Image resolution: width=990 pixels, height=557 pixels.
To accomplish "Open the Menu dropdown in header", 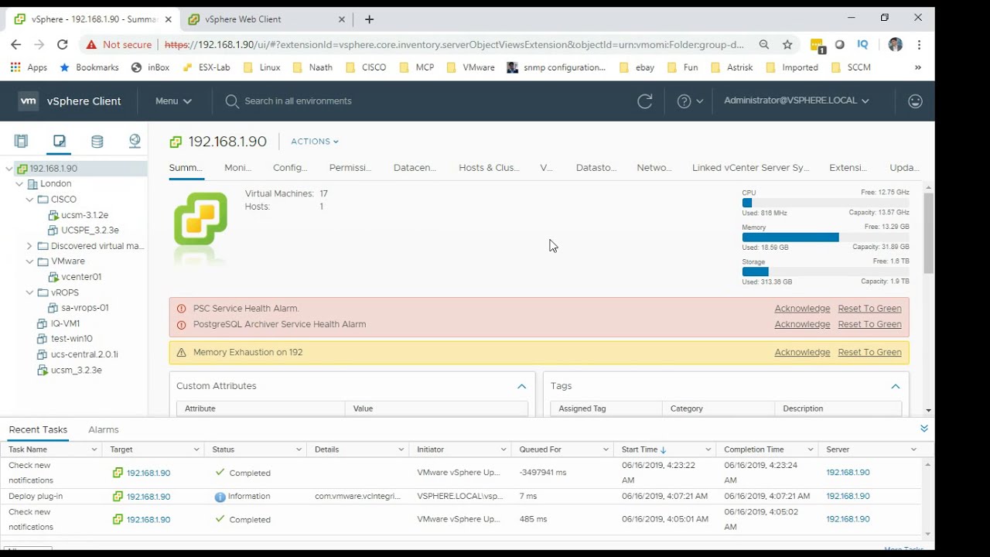I will pyautogui.click(x=173, y=101).
